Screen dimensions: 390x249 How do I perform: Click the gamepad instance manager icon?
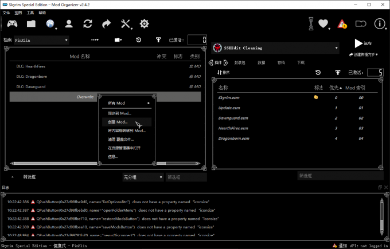(x=12, y=24)
